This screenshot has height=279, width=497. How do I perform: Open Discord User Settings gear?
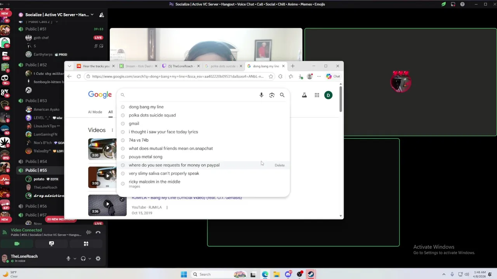[x=98, y=258]
